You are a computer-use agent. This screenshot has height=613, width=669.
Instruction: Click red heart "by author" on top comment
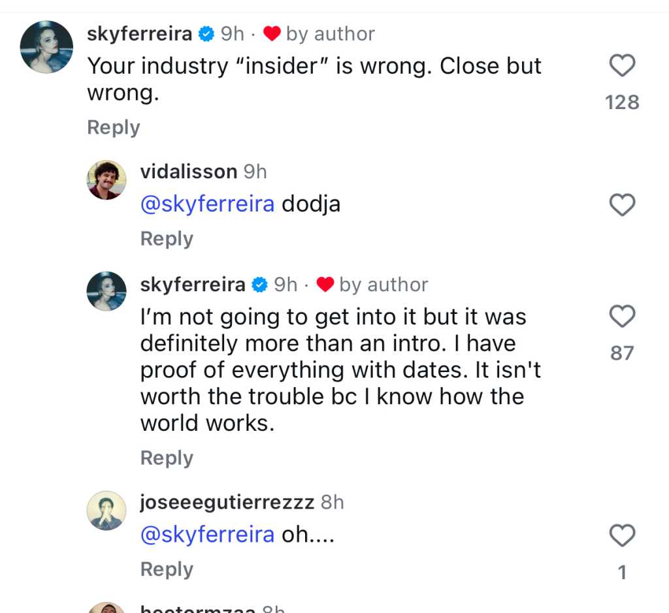(x=271, y=34)
